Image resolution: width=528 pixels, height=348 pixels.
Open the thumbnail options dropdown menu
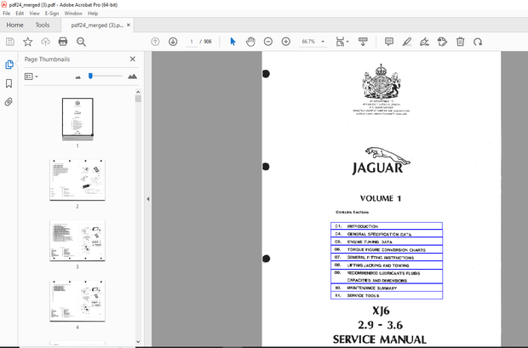pos(31,77)
